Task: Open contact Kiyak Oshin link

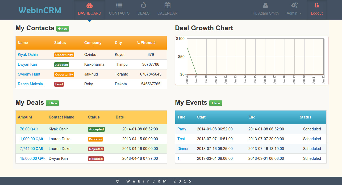Action: 28,55
